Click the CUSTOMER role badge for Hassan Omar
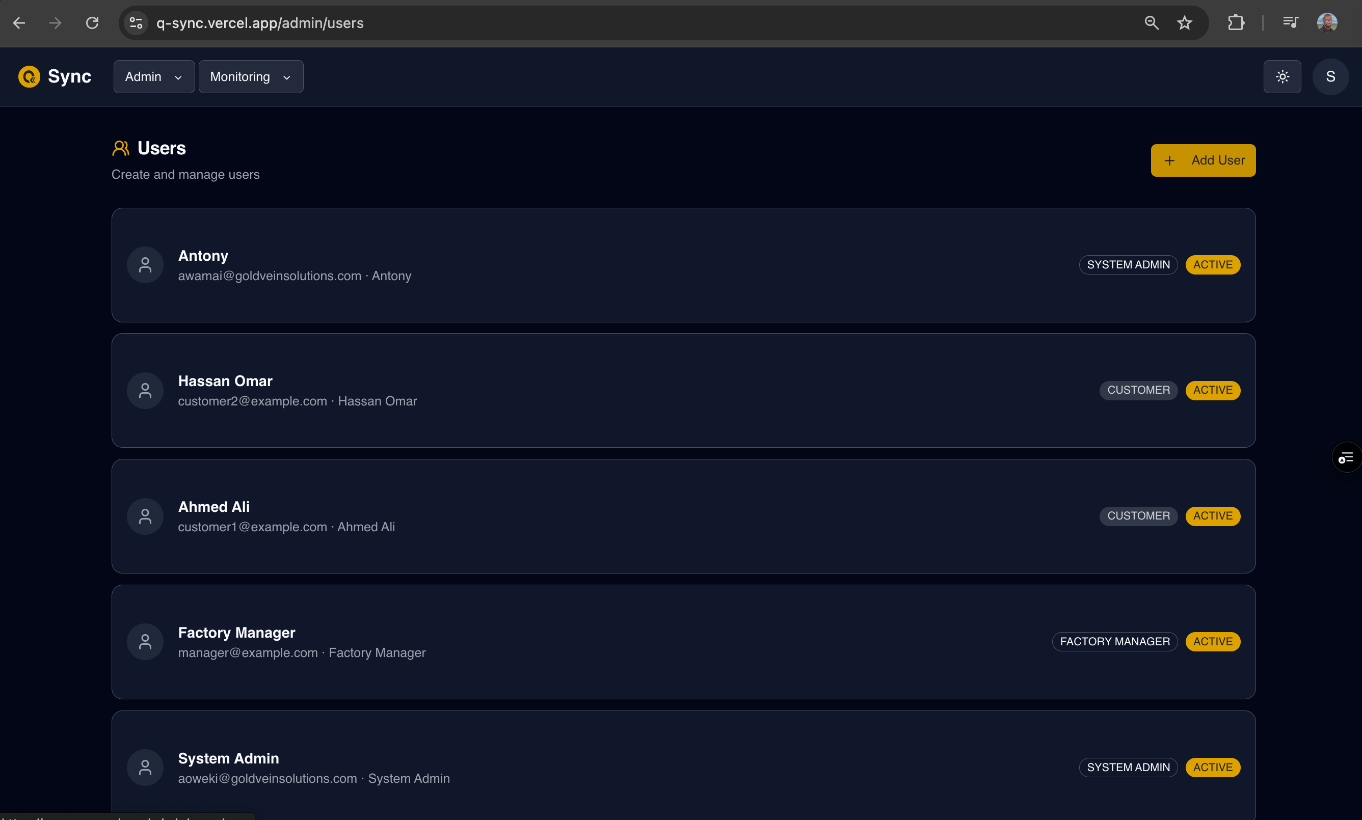1362x820 pixels. click(x=1138, y=390)
